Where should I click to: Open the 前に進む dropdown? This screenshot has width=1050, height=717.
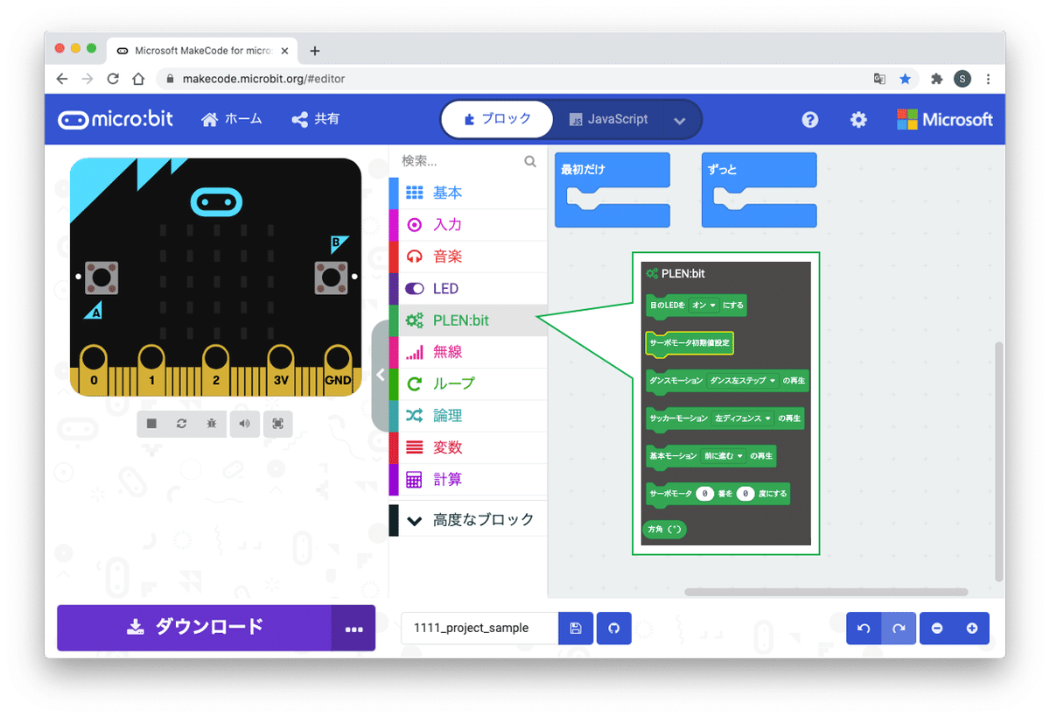pos(724,456)
